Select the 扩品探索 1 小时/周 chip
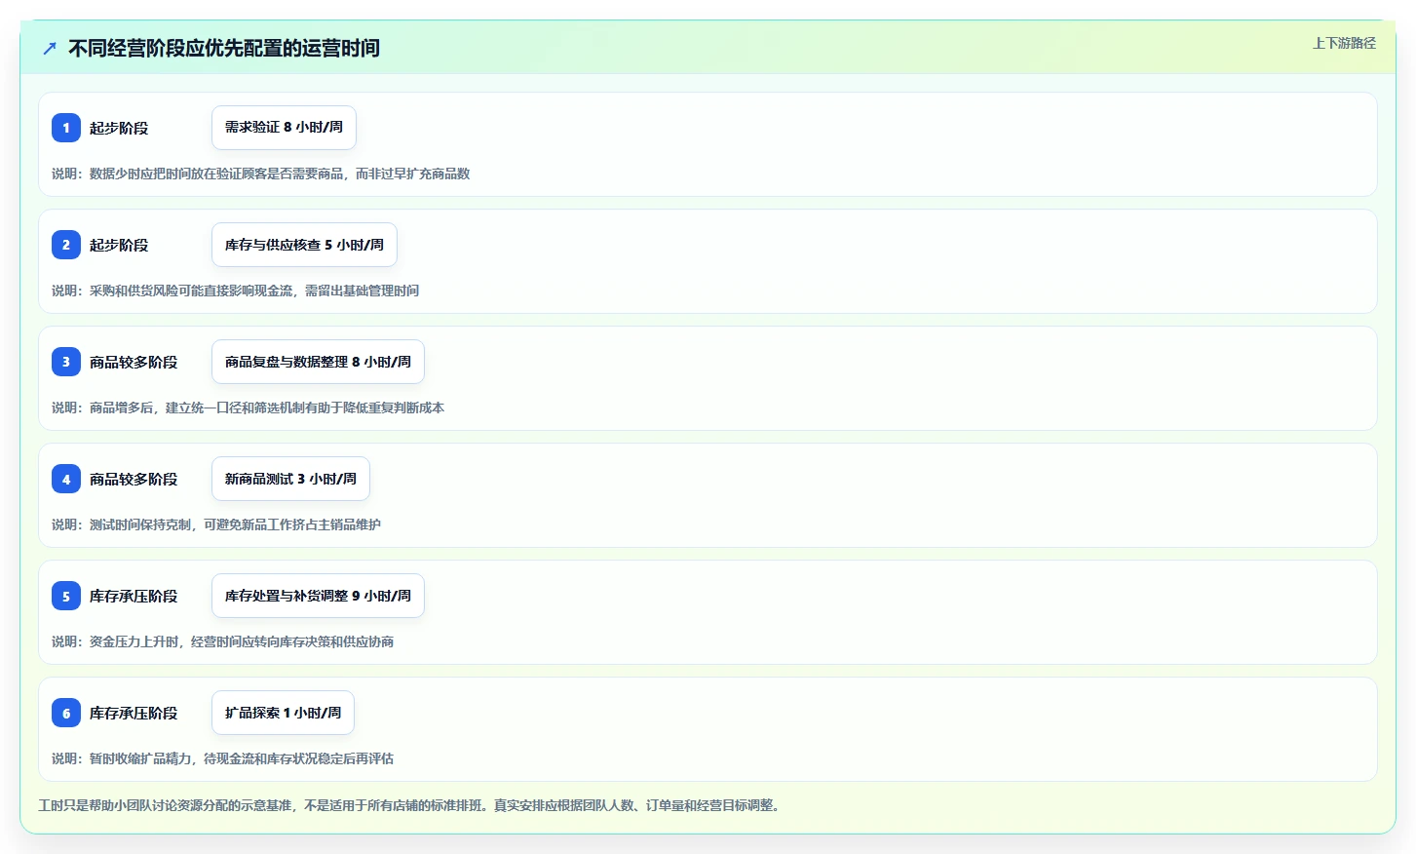This screenshot has width=1416, height=854. (x=283, y=713)
